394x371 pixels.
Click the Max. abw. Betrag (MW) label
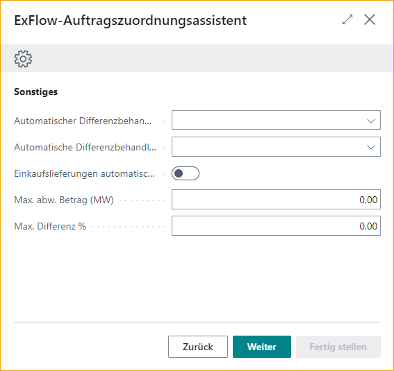(x=64, y=200)
